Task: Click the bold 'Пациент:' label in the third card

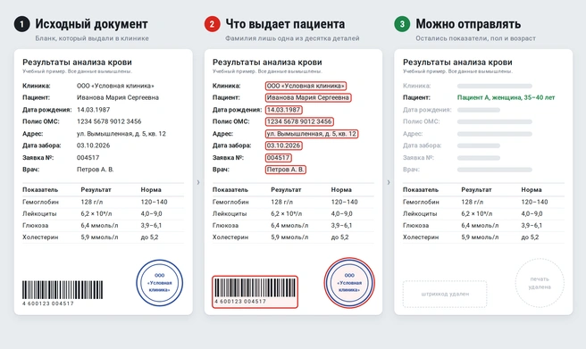Action: click(x=416, y=97)
